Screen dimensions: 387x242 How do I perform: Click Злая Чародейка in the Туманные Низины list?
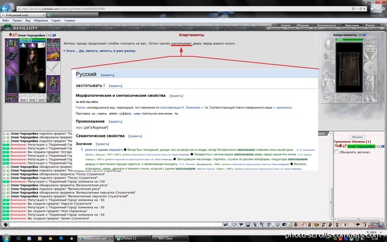(x=361, y=146)
